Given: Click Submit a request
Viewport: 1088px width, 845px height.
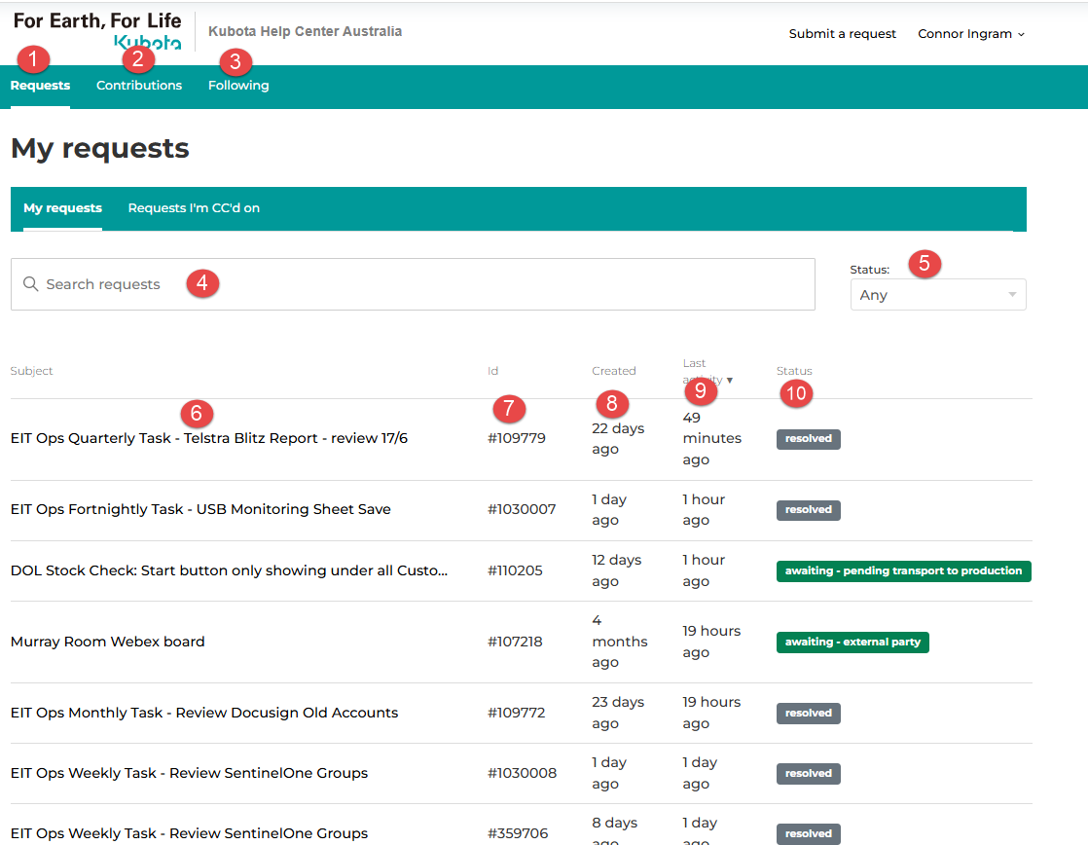Looking at the screenshot, I should (842, 33).
